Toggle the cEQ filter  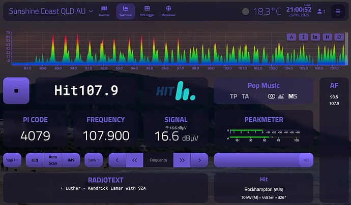[x=35, y=160]
